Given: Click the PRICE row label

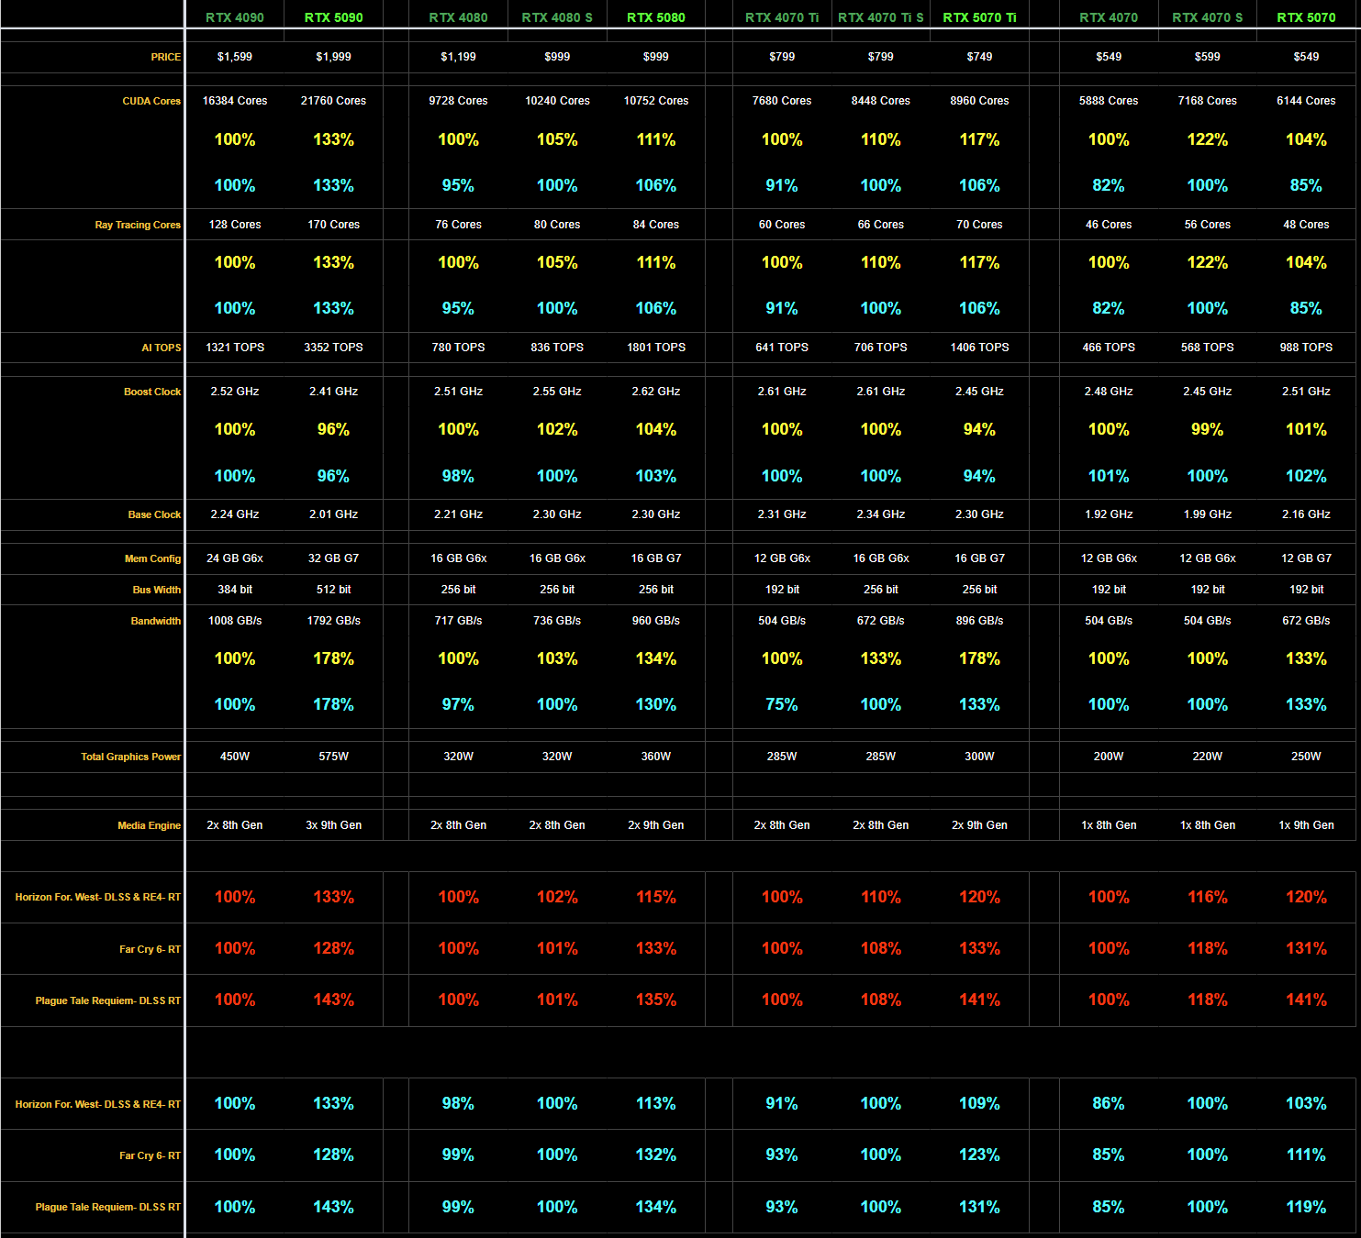Looking at the screenshot, I should [x=165, y=57].
